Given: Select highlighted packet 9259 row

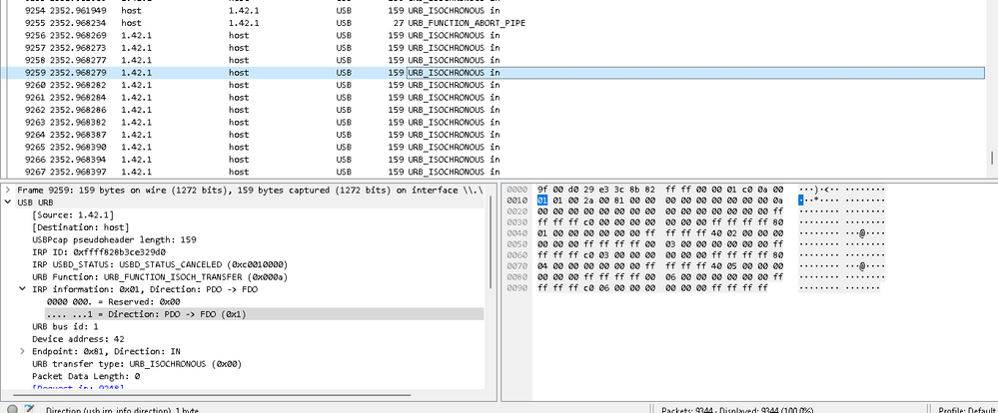Looking at the screenshot, I should 493,73.
